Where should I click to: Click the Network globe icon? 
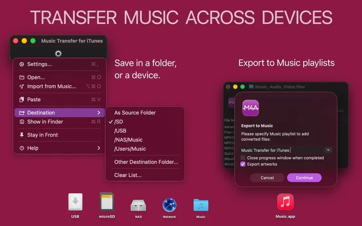click(169, 205)
